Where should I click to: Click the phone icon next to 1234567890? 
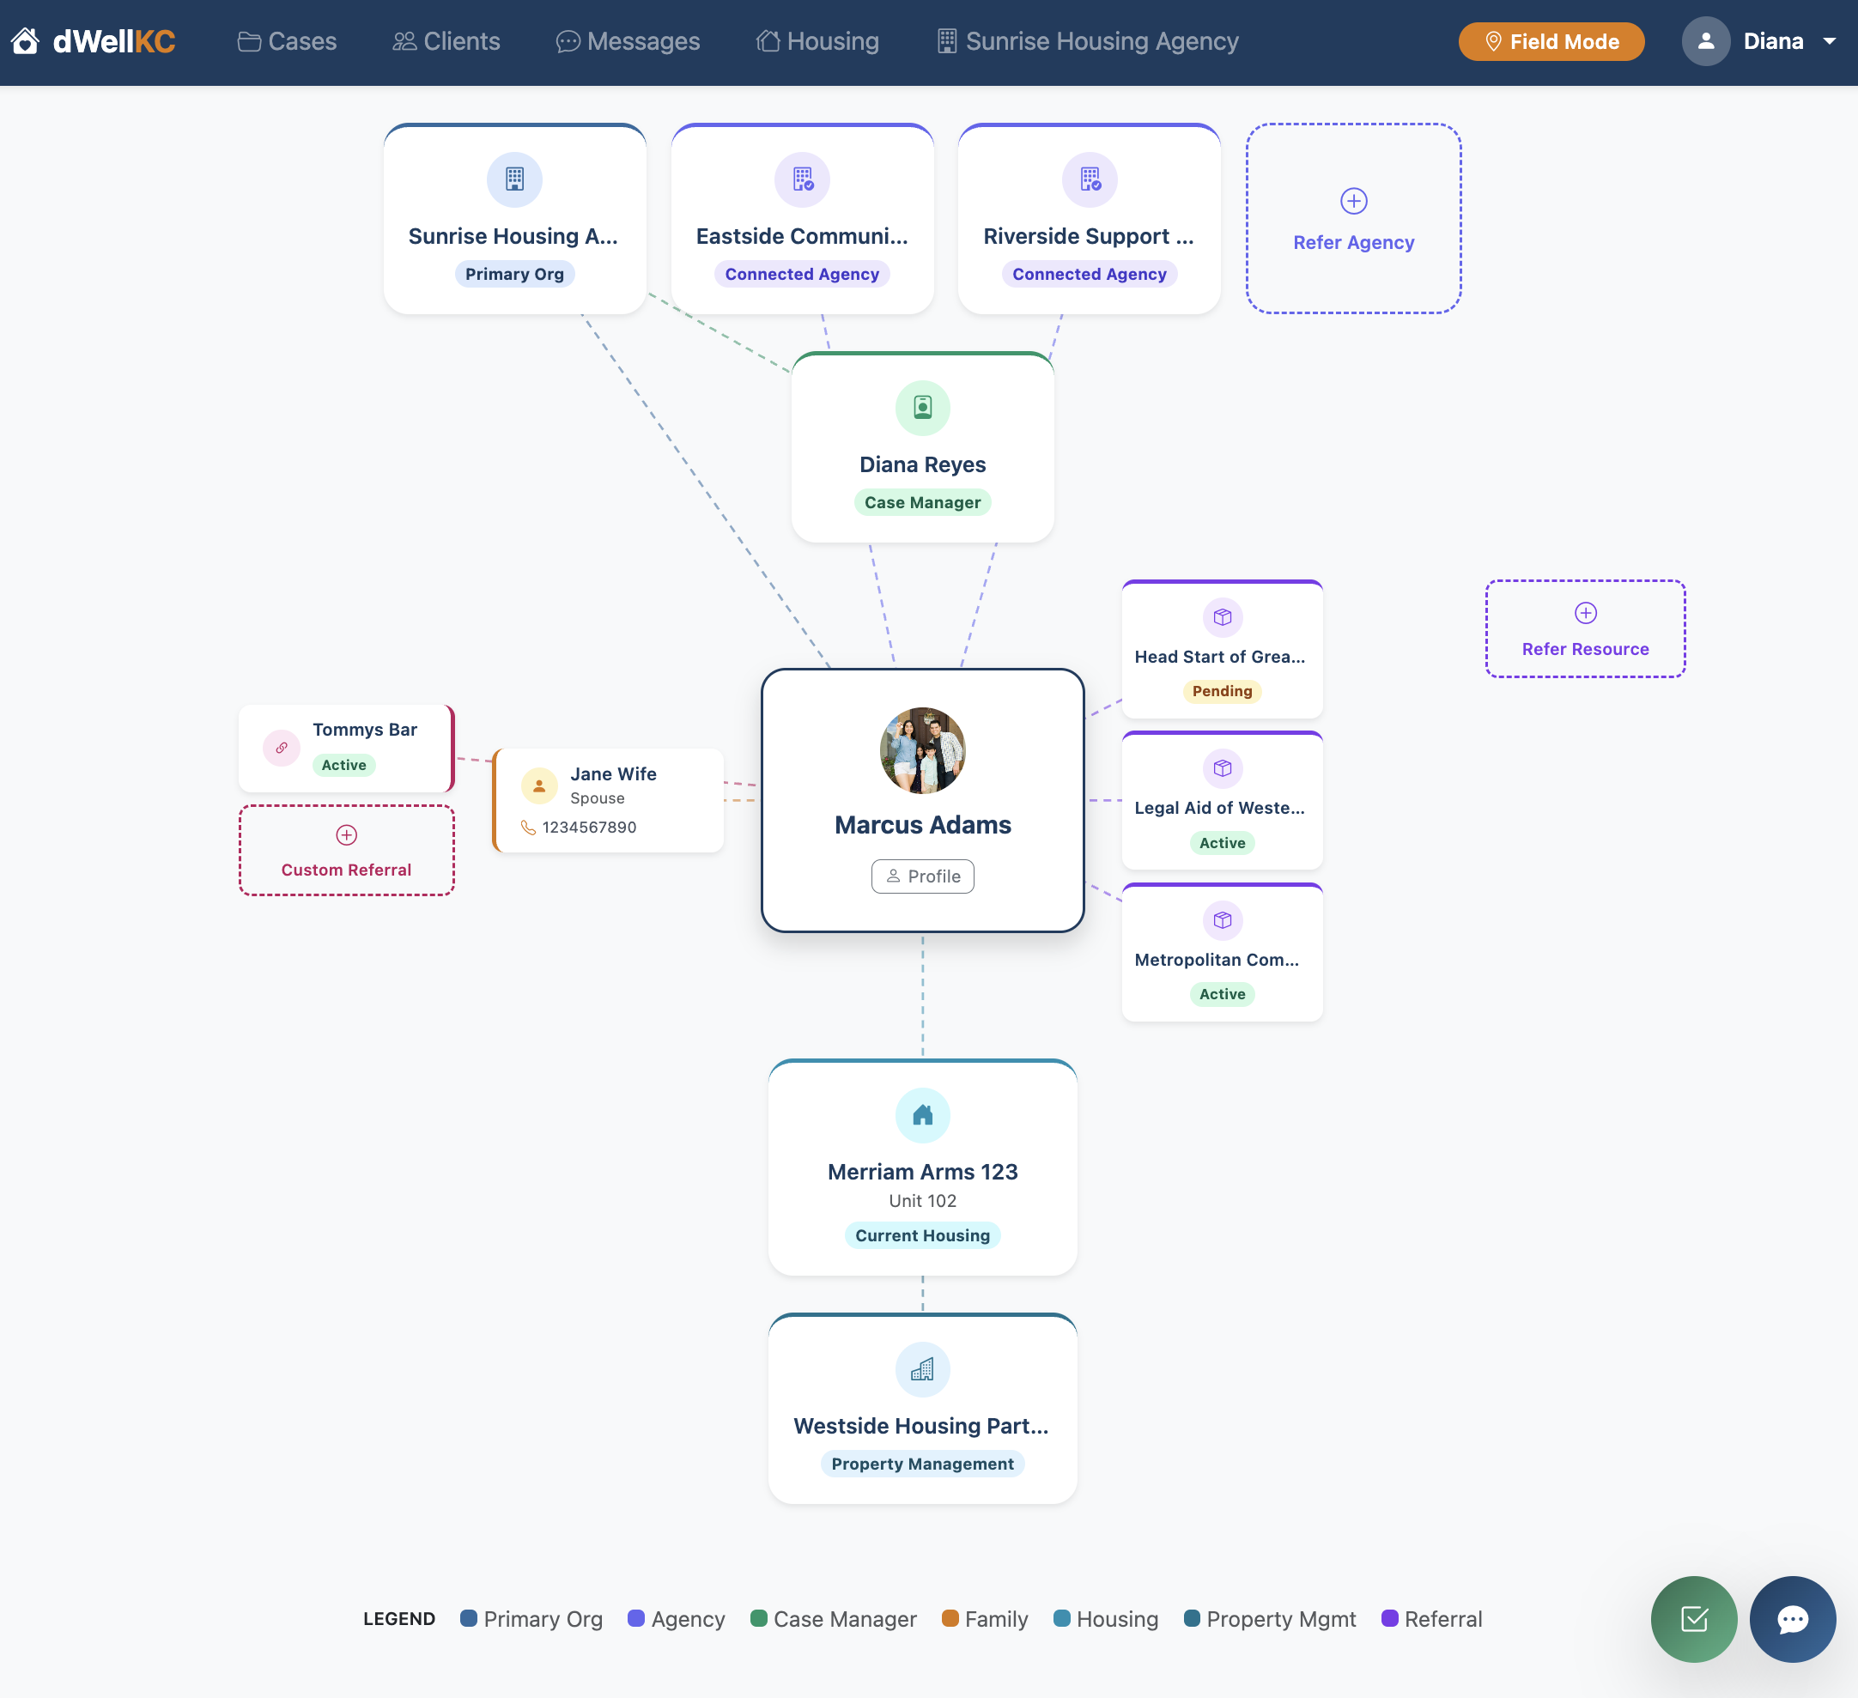[528, 828]
